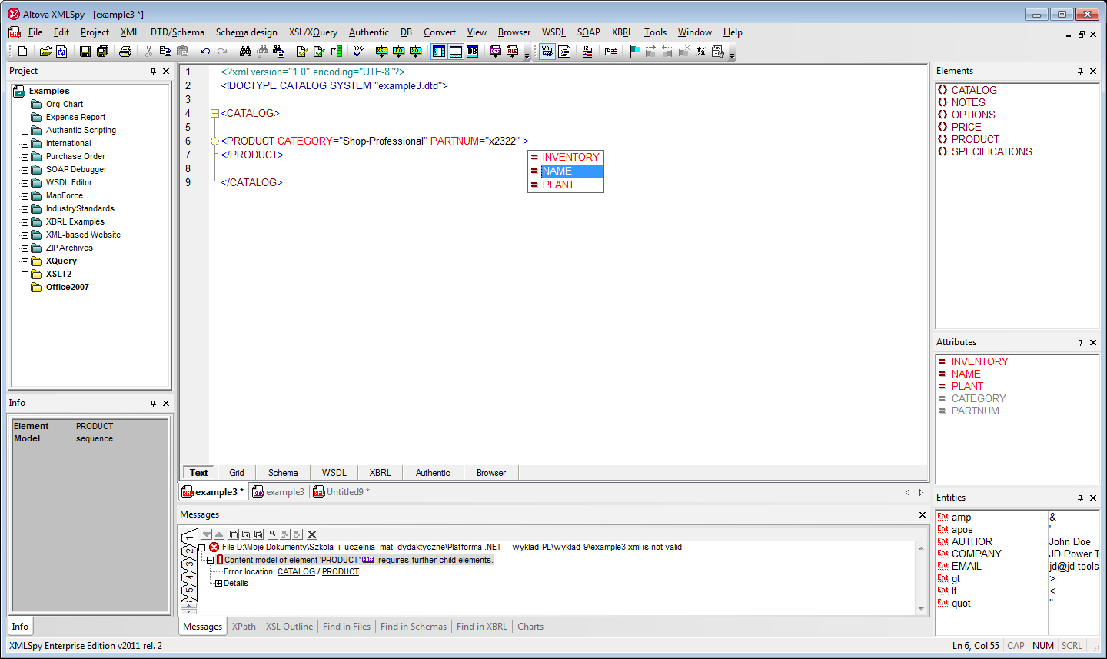
Task: Open the XPath messages tab
Action: [244, 627]
